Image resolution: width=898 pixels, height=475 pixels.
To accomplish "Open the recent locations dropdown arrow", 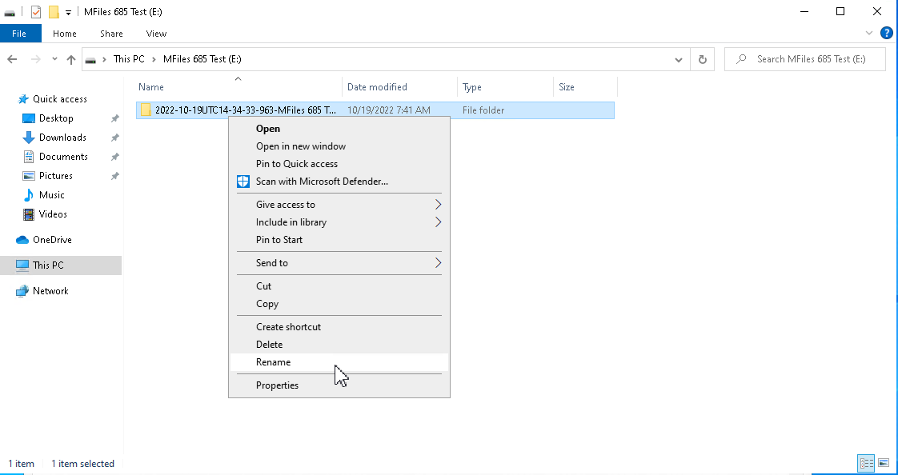I will click(x=54, y=59).
